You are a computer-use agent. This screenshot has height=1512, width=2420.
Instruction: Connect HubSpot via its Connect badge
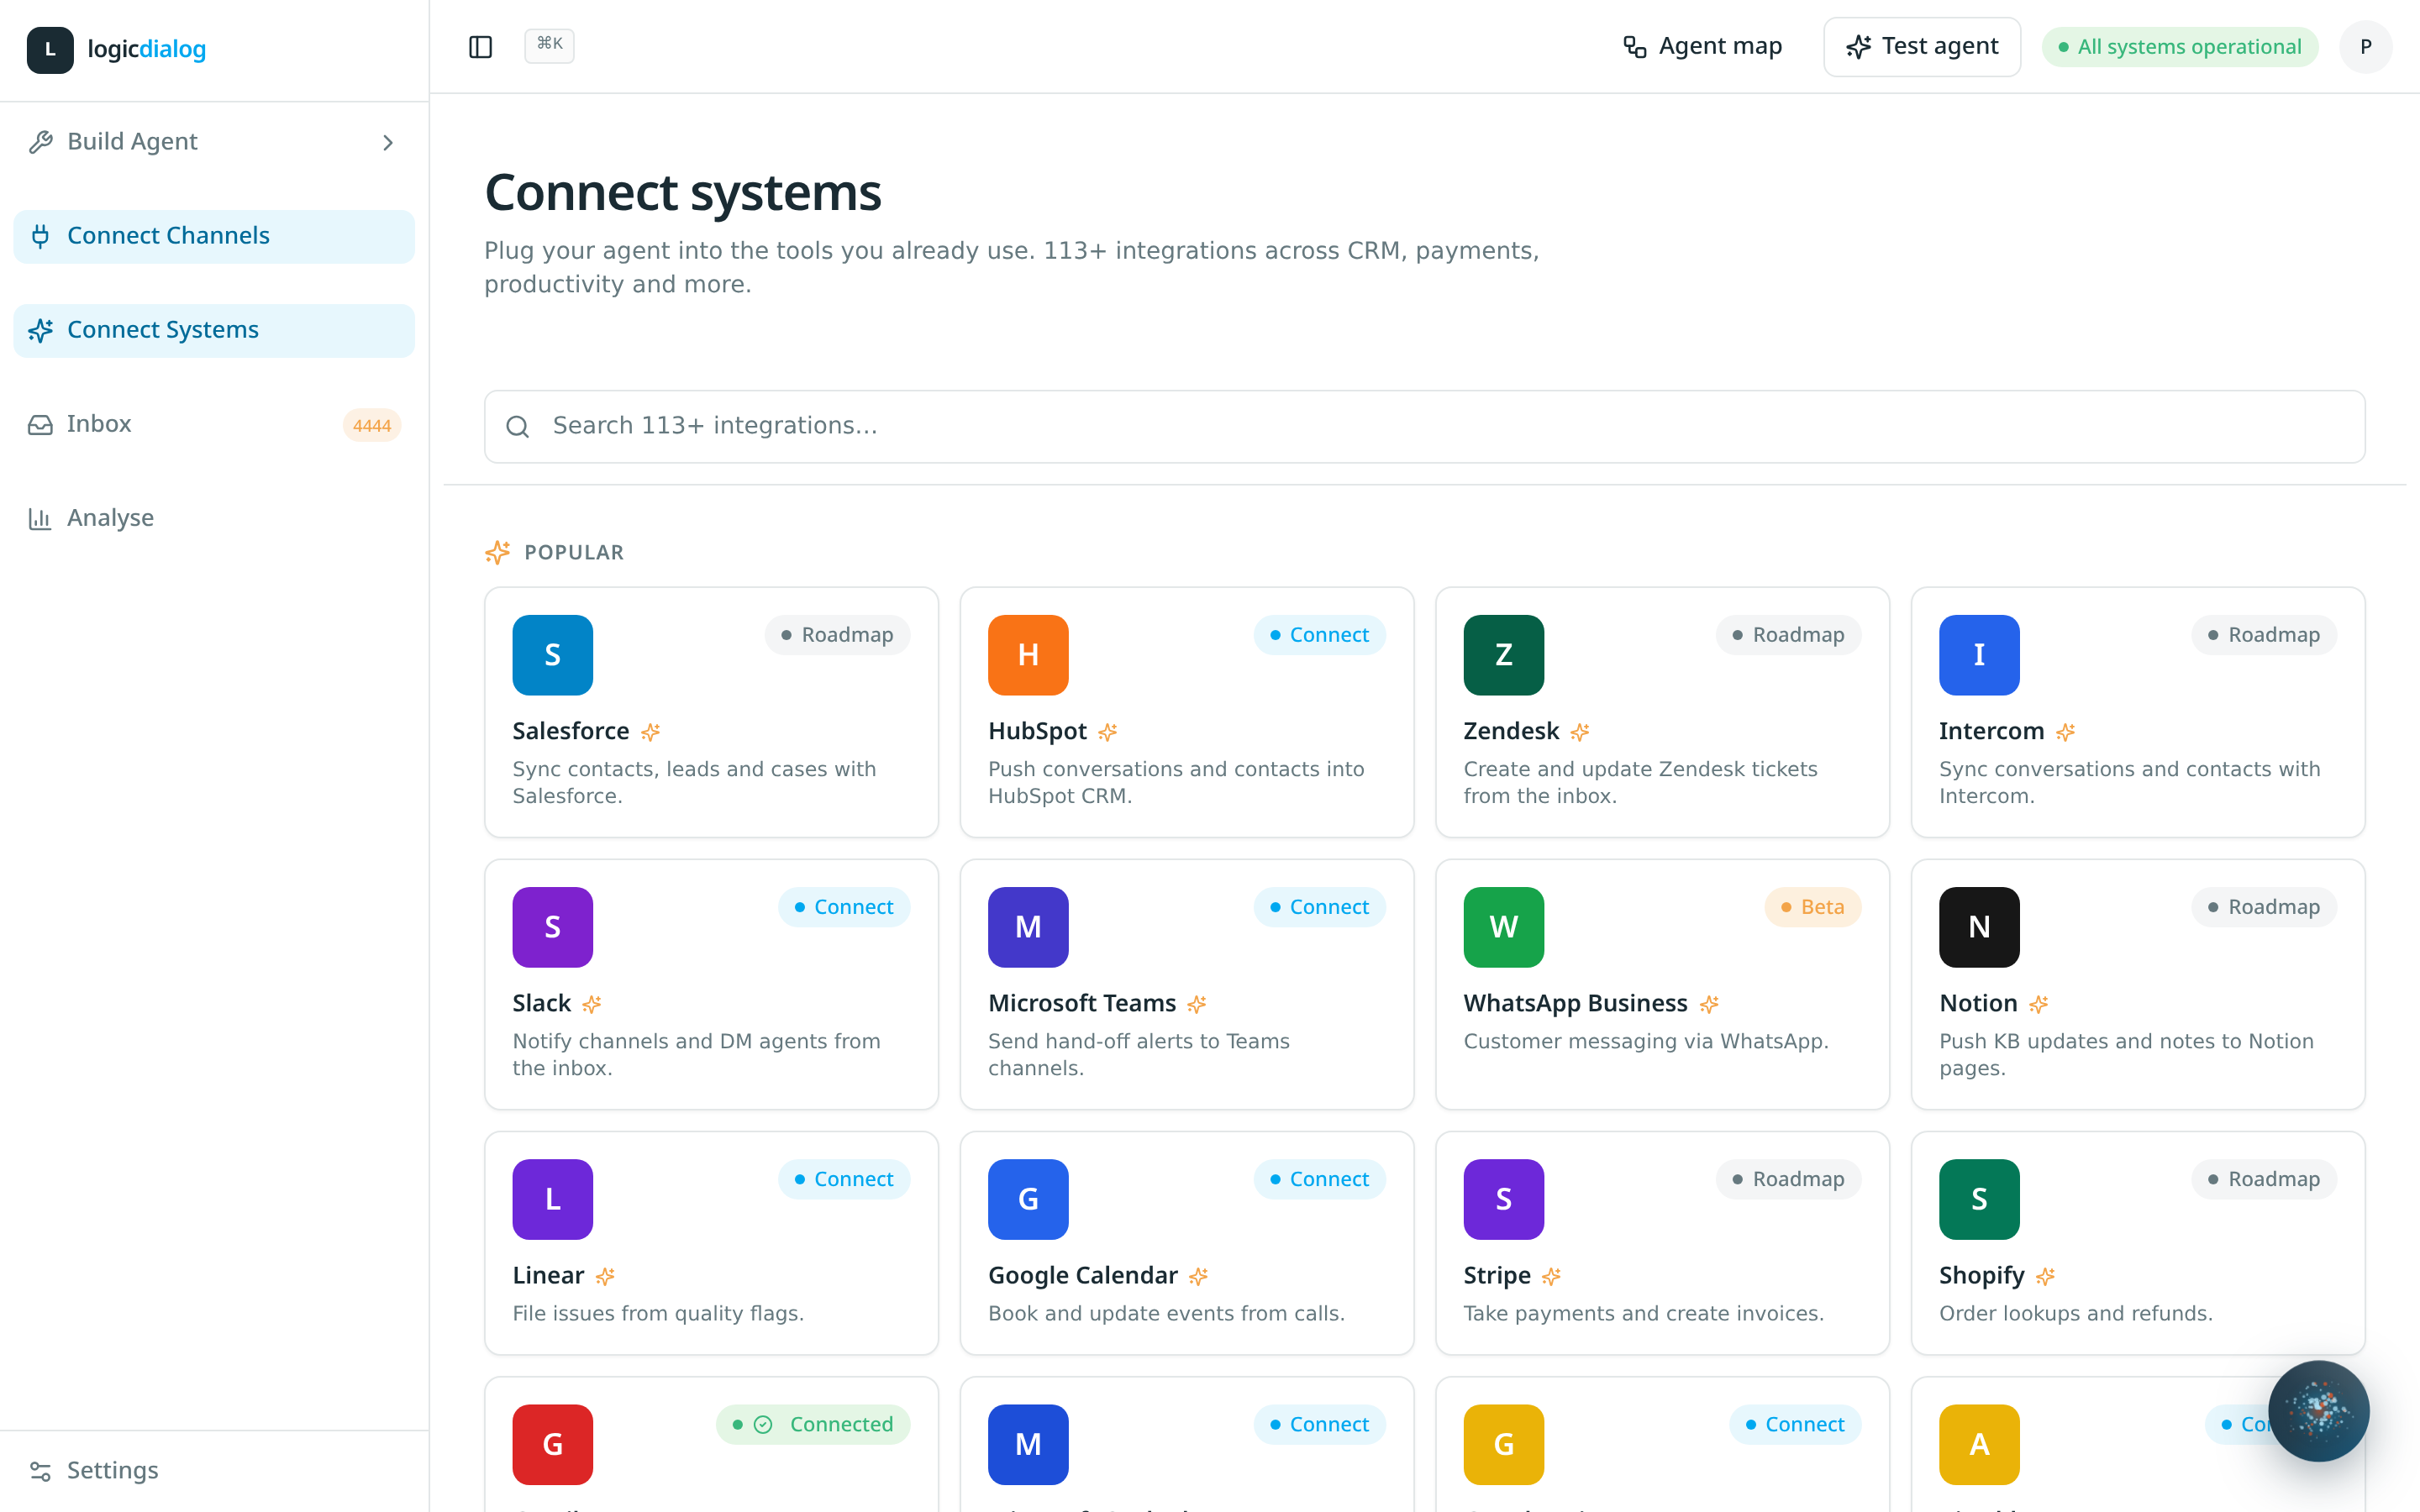coord(1319,635)
